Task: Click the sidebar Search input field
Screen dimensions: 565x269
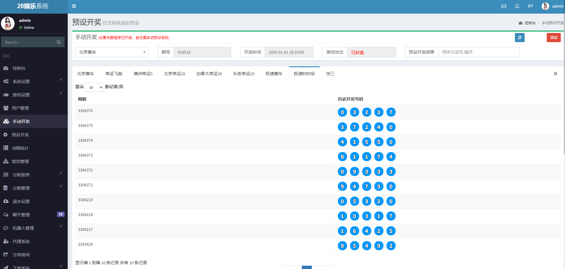Action: click(28, 42)
